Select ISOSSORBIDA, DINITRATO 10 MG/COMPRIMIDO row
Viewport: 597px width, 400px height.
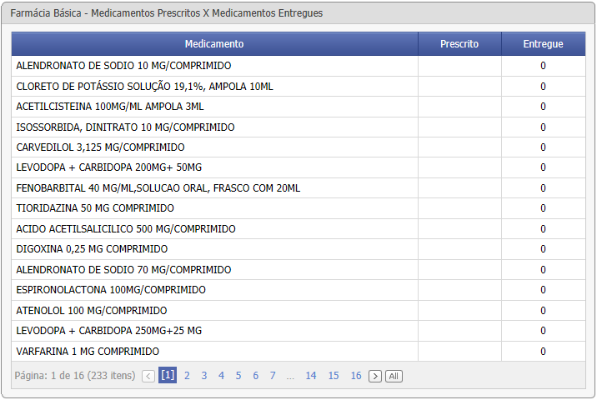pyautogui.click(x=298, y=127)
